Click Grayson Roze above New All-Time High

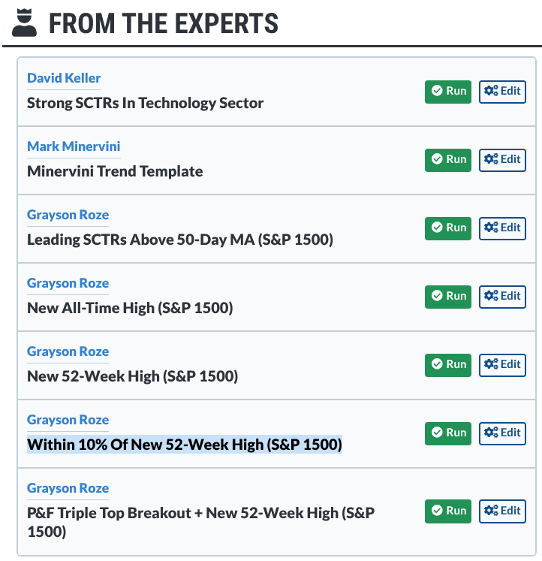(68, 283)
